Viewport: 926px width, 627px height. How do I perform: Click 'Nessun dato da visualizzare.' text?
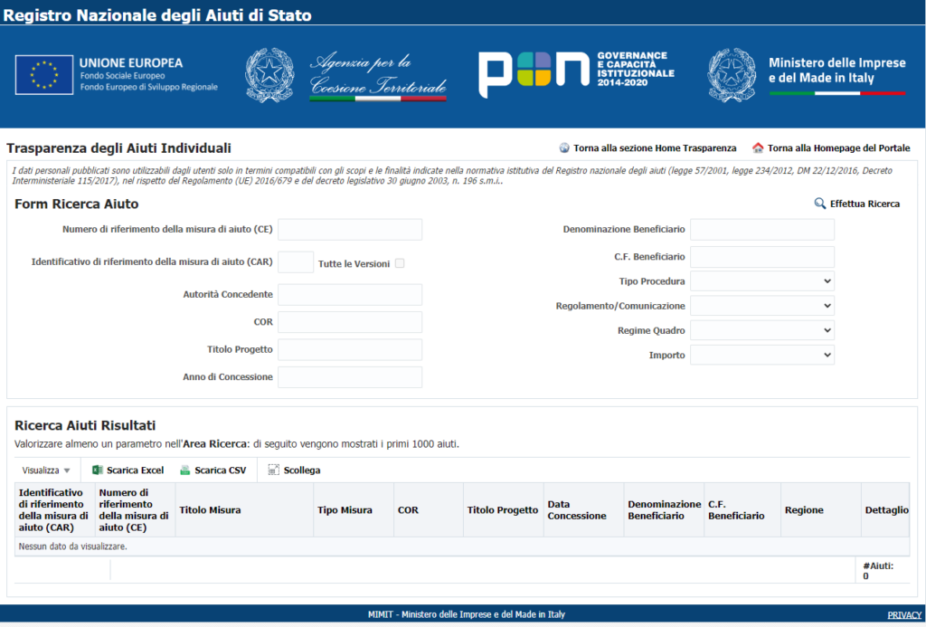[72, 546]
